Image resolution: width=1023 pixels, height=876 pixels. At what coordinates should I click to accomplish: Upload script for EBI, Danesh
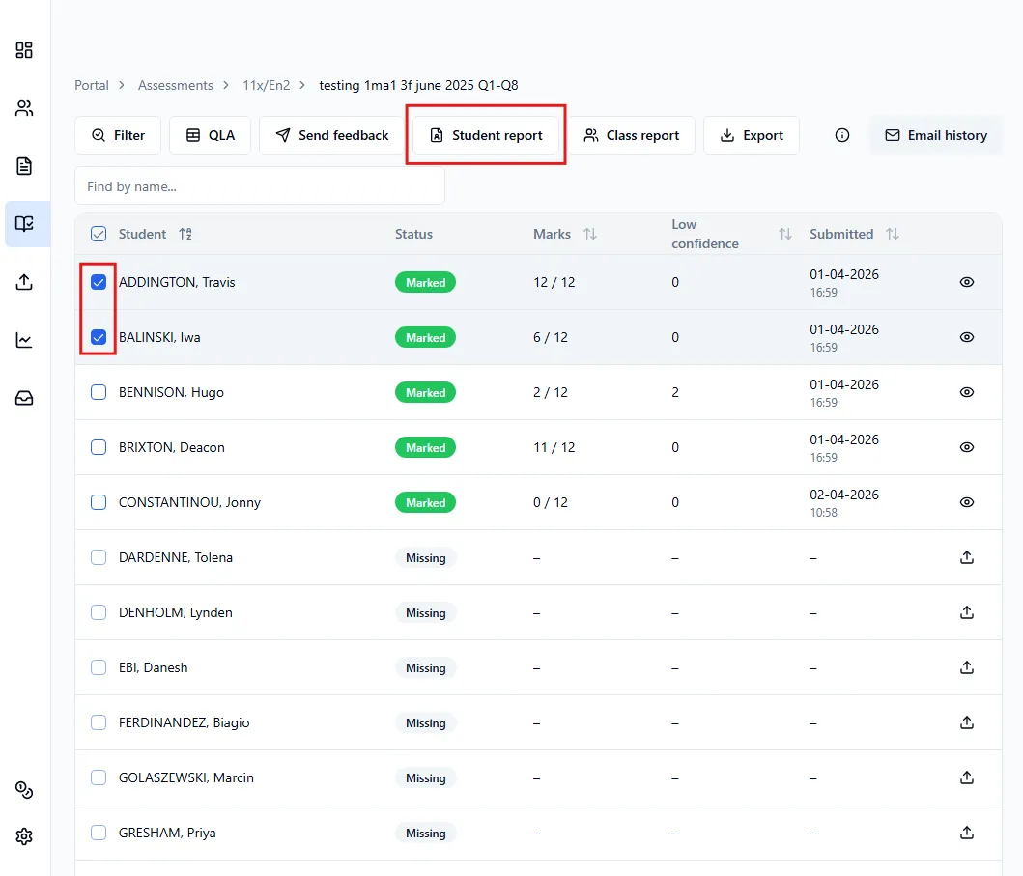(x=967, y=667)
